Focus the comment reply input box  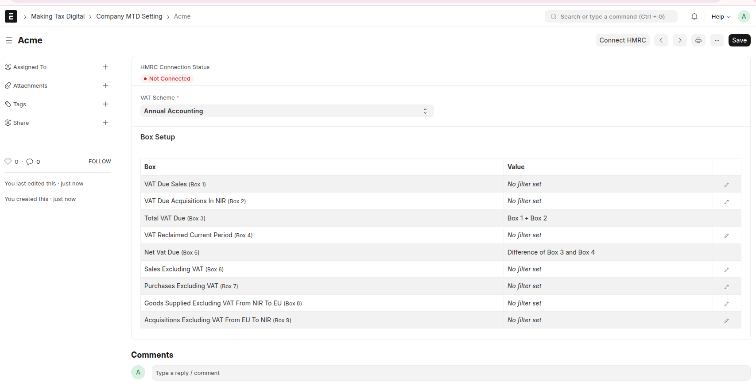tap(451, 373)
